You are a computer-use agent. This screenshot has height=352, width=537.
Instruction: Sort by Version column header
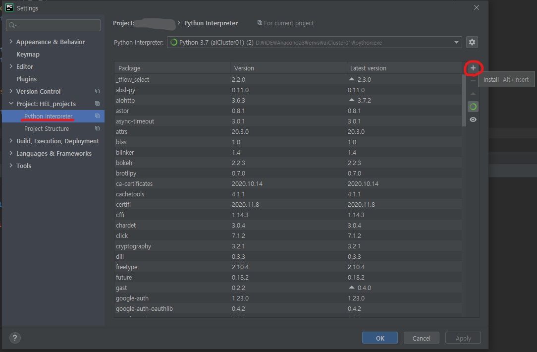288,68
